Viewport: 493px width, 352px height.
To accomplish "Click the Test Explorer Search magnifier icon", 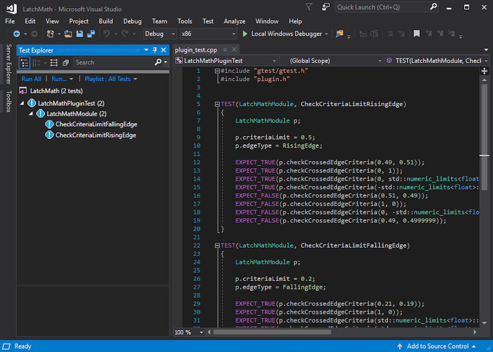I will 158,62.
